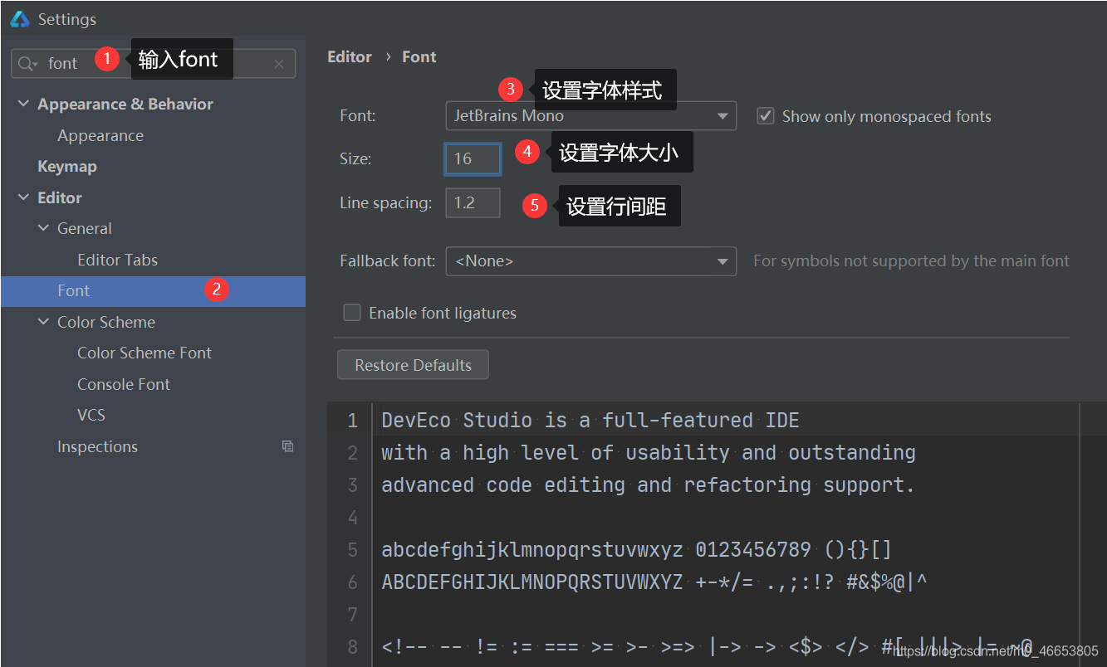This screenshot has width=1107, height=667.
Task: Click Editor in the breadcrumb path
Action: coord(350,57)
